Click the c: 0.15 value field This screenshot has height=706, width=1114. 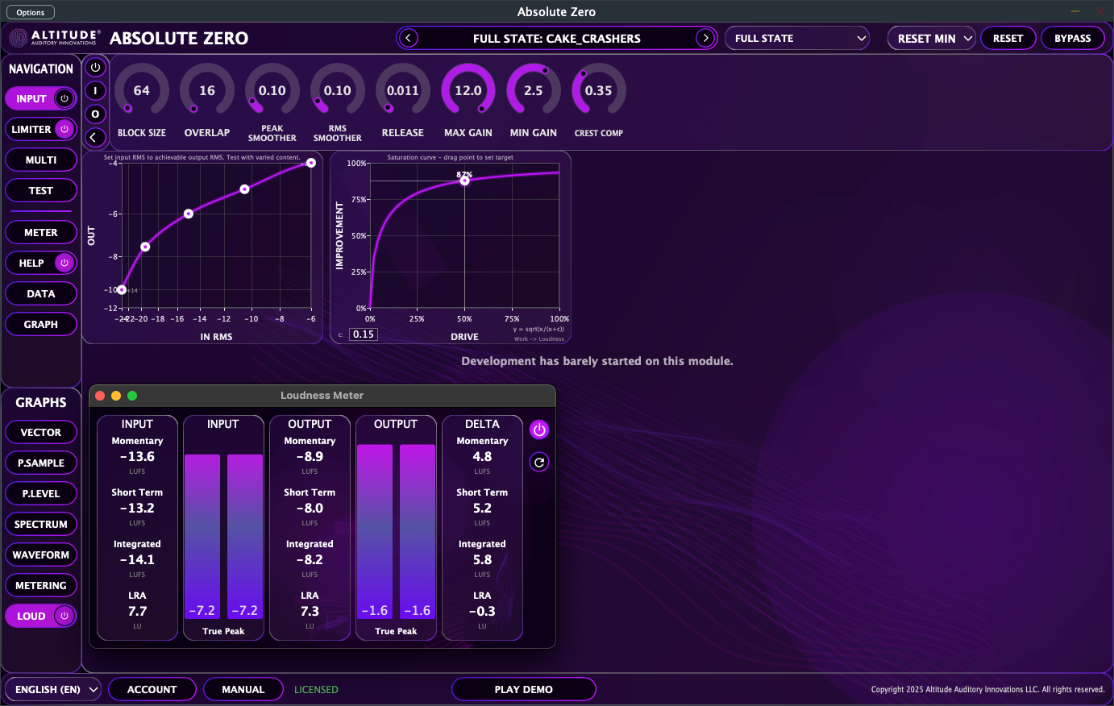363,334
